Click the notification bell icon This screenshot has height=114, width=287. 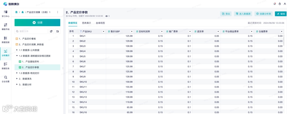[x=275, y=4]
